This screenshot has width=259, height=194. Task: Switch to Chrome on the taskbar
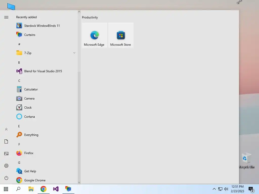[44, 189]
